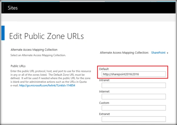Viewport: 177px width, 125px height.
Task: Click the Internet field label
Action: (x=104, y=92)
